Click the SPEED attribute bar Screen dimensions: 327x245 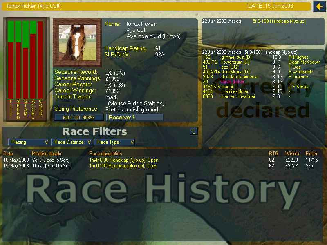coord(18,60)
